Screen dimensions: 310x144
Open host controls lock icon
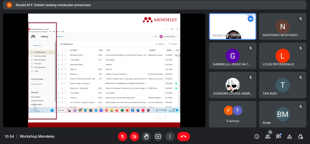pyautogui.click(x=301, y=136)
